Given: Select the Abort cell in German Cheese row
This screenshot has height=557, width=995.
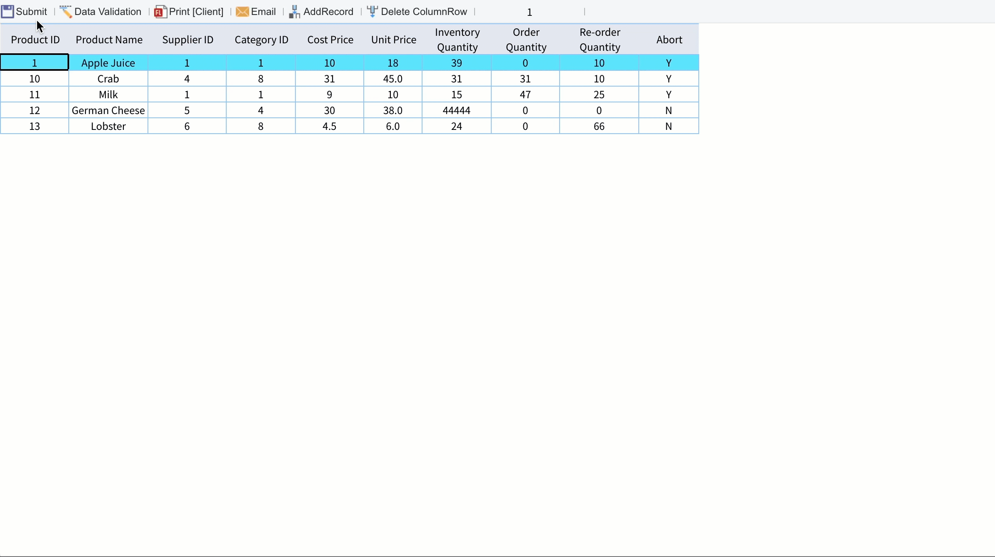Looking at the screenshot, I should point(669,110).
